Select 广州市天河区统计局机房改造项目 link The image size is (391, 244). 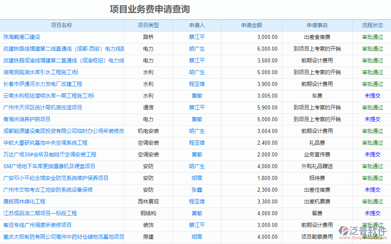point(42,107)
